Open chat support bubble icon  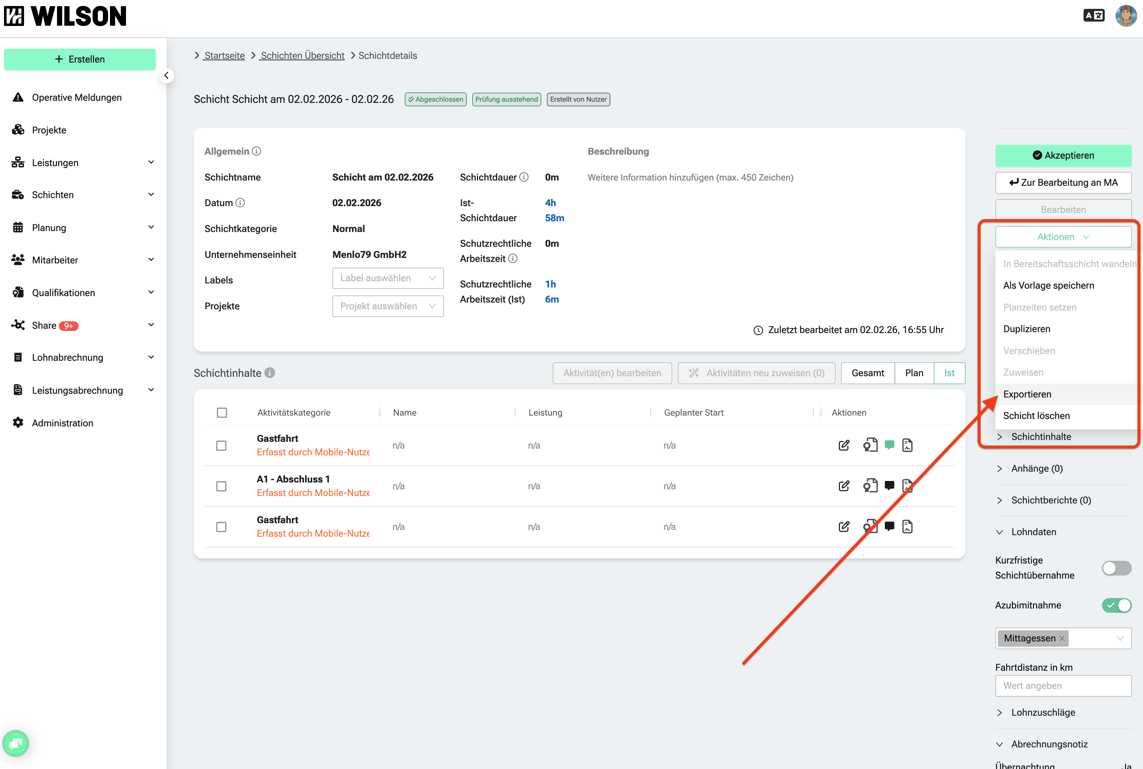pos(16,743)
